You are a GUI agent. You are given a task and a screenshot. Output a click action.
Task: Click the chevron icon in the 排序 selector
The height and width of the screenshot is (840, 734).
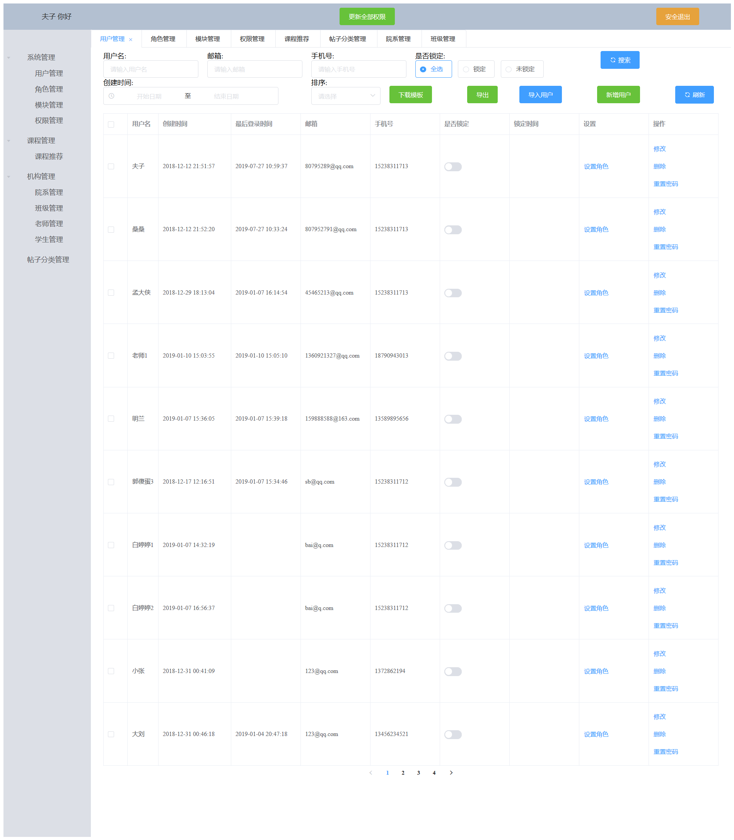coord(373,96)
